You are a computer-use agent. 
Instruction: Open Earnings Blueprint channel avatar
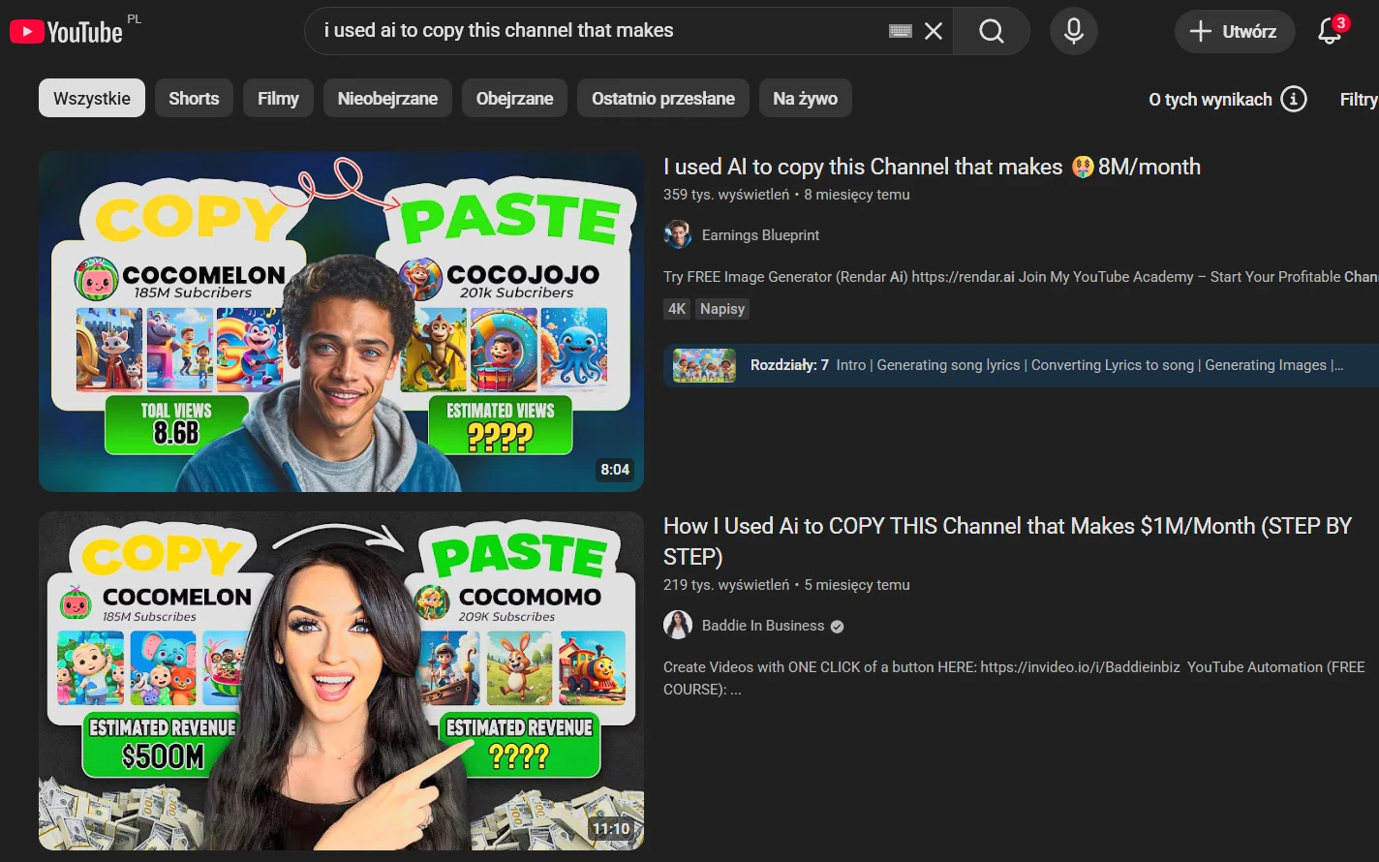(x=678, y=235)
